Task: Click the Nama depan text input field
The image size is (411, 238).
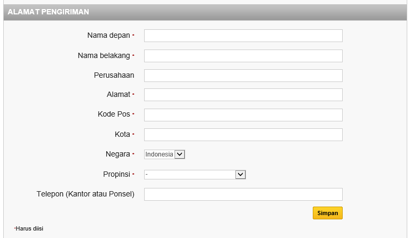Action: (x=243, y=36)
